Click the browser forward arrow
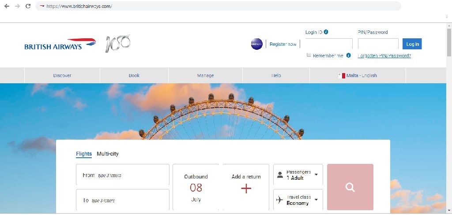This screenshot has width=452, height=215. tap(17, 6)
